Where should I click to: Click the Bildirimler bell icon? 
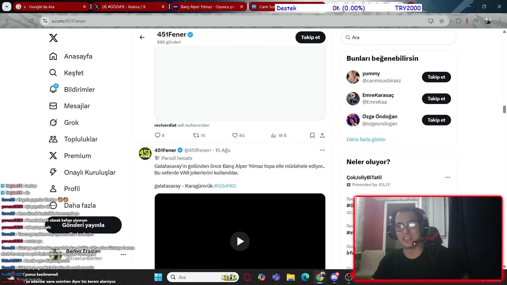(x=53, y=89)
